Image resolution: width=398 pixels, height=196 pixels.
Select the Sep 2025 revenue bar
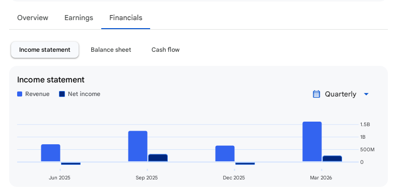(138, 146)
